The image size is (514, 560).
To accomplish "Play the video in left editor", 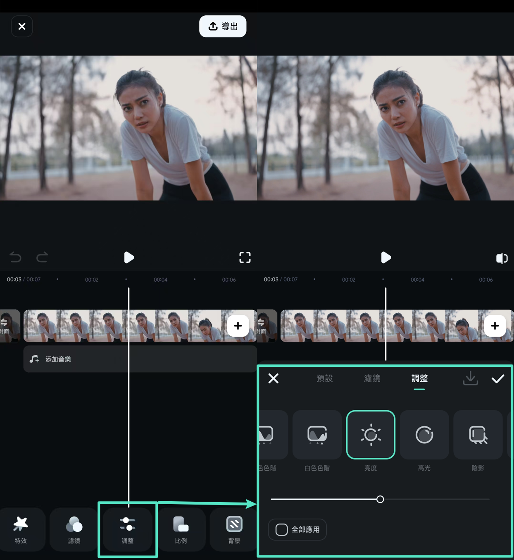I will pos(129,258).
